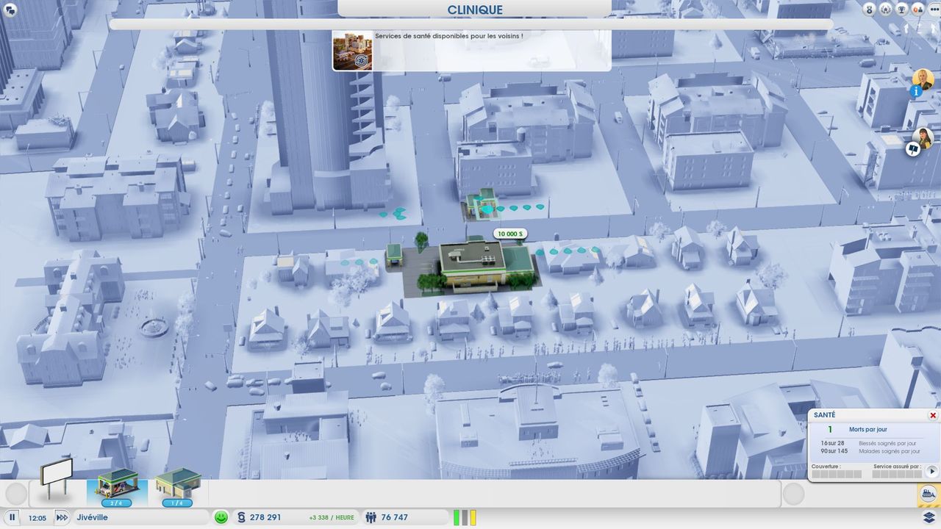Select the ambulance bay module
The image size is (941, 529).
(117, 486)
